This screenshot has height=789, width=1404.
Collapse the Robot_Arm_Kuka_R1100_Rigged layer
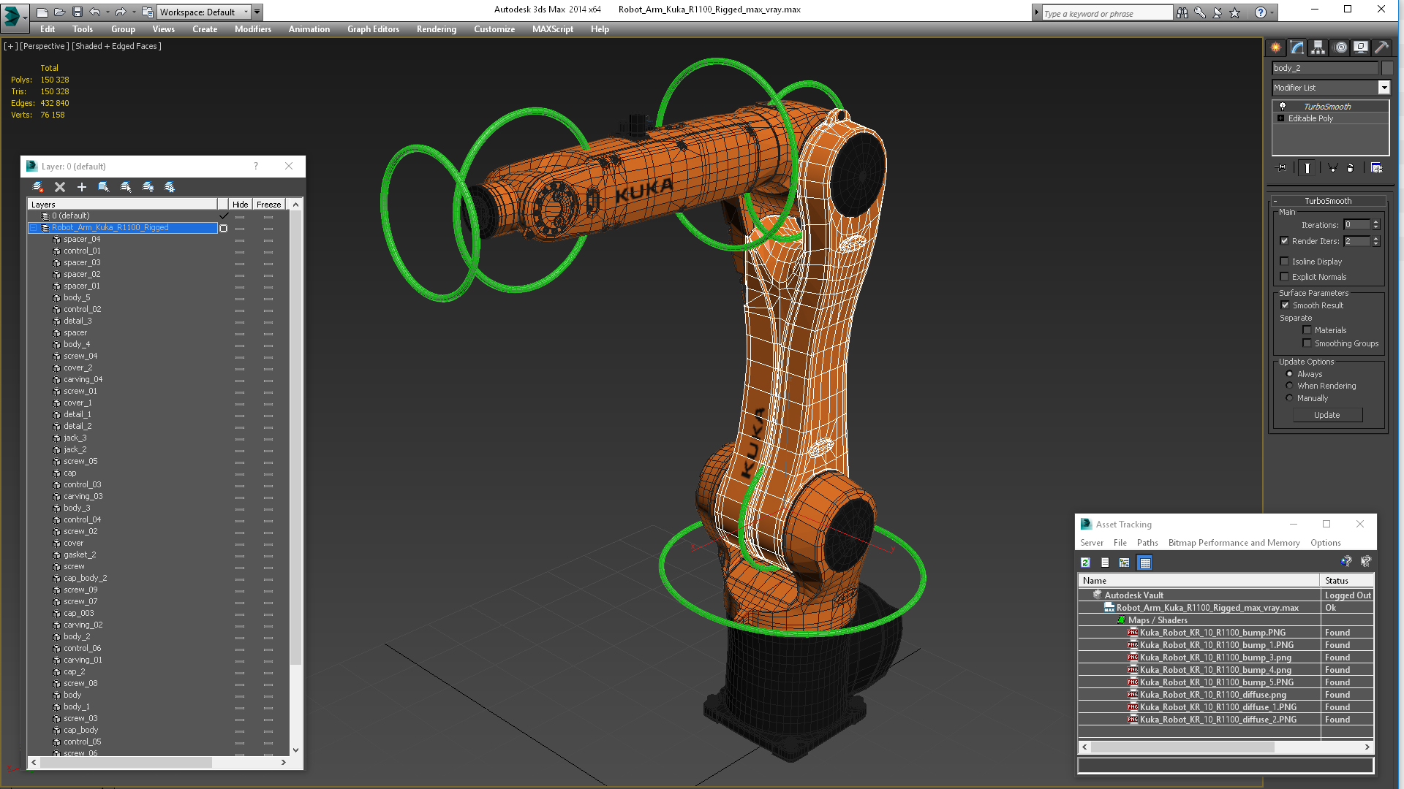point(34,228)
